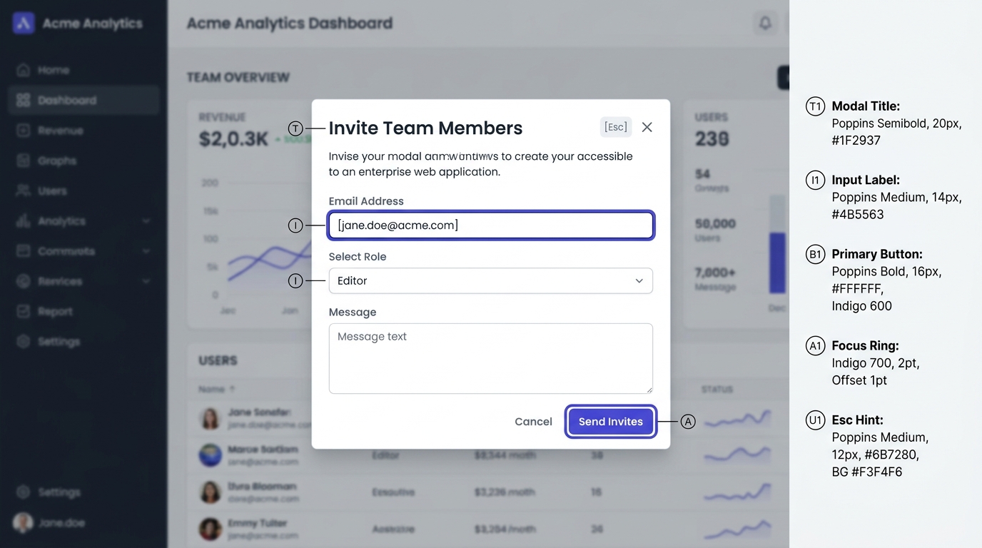
Task: Click the Analytics bar chart icon
Action: click(24, 221)
